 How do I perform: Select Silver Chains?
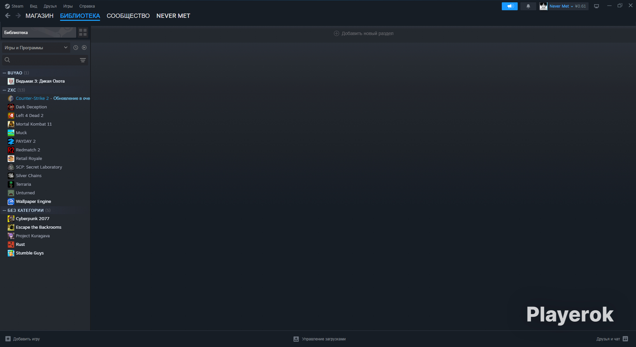coord(29,176)
